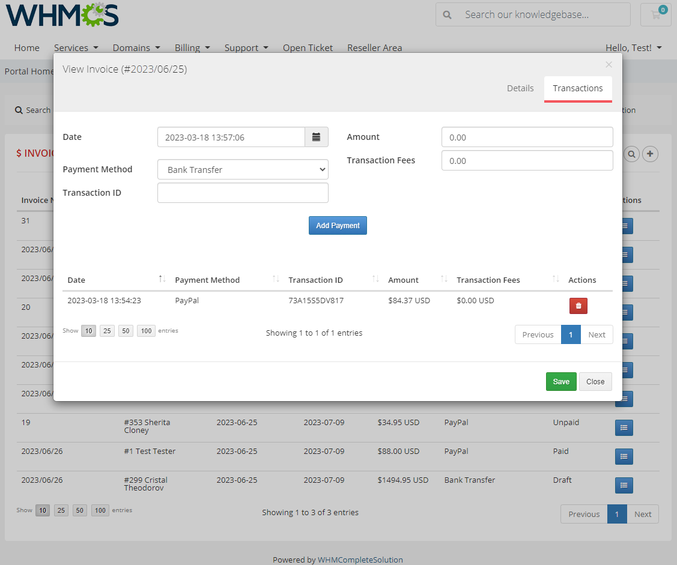Open the shopping cart icon
677x565 pixels.
point(655,14)
